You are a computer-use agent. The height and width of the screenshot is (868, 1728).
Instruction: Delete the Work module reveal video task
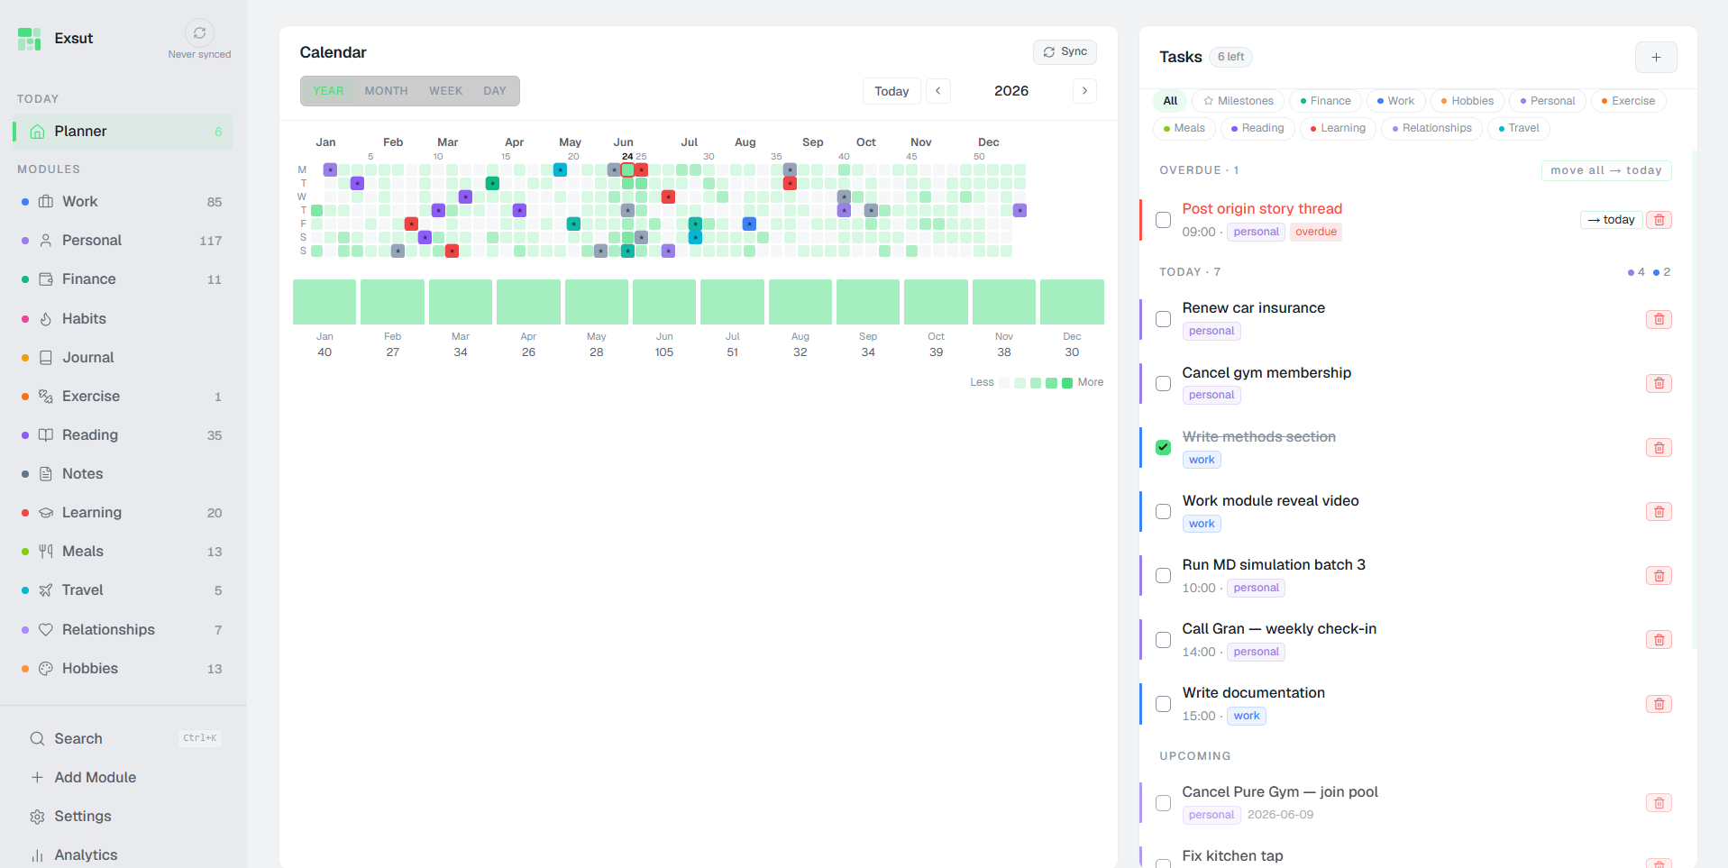[x=1659, y=511]
